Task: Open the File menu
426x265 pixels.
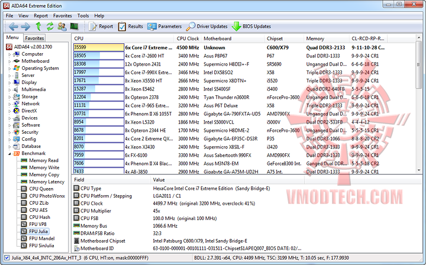Action: [9, 16]
